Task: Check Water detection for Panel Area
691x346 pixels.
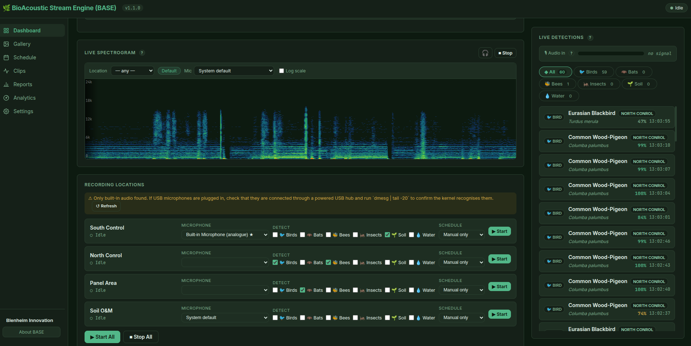Action: pyautogui.click(x=411, y=290)
